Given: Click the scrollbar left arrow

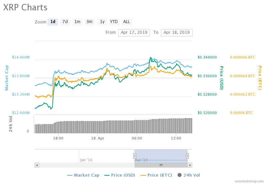Looking at the screenshot, I should point(37,165).
